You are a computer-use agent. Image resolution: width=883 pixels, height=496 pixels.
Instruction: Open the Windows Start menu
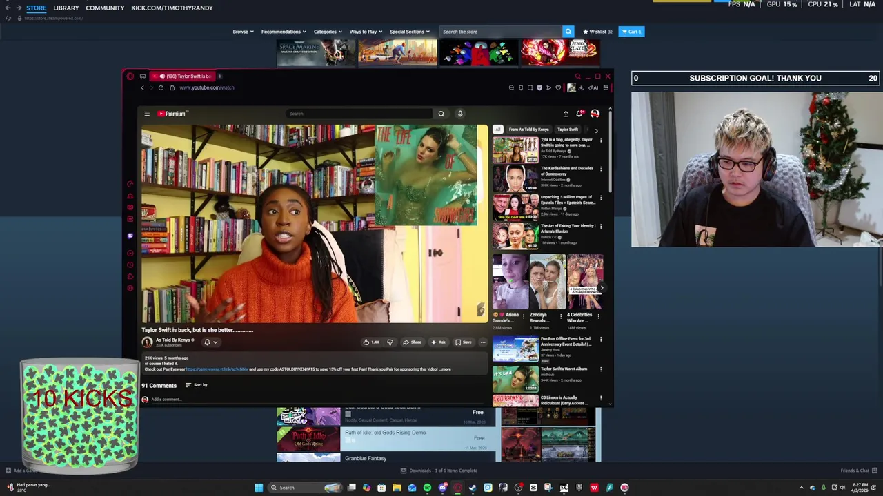(x=258, y=488)
